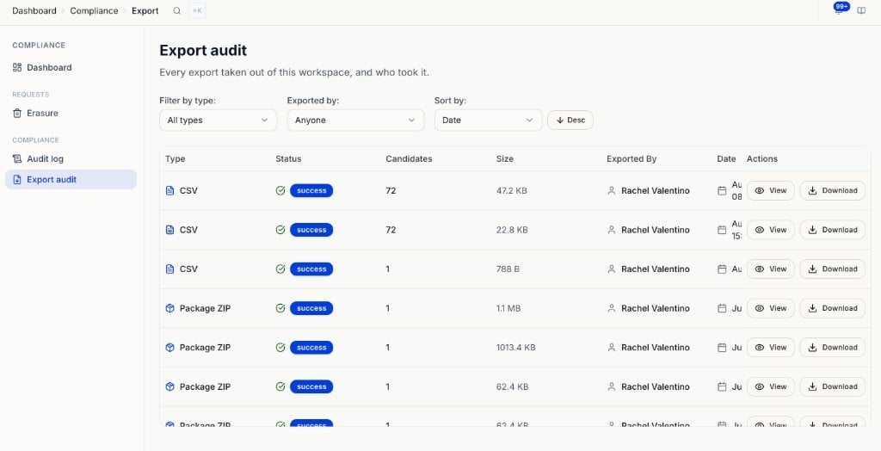This screenshot has height=451, width=881.
Task: Click the 788 B size cell
Action: click(508, 269)
